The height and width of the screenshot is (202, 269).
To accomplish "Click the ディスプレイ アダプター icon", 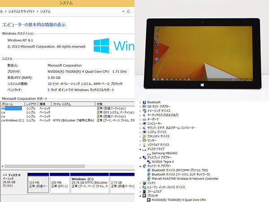I will point(144,158).
